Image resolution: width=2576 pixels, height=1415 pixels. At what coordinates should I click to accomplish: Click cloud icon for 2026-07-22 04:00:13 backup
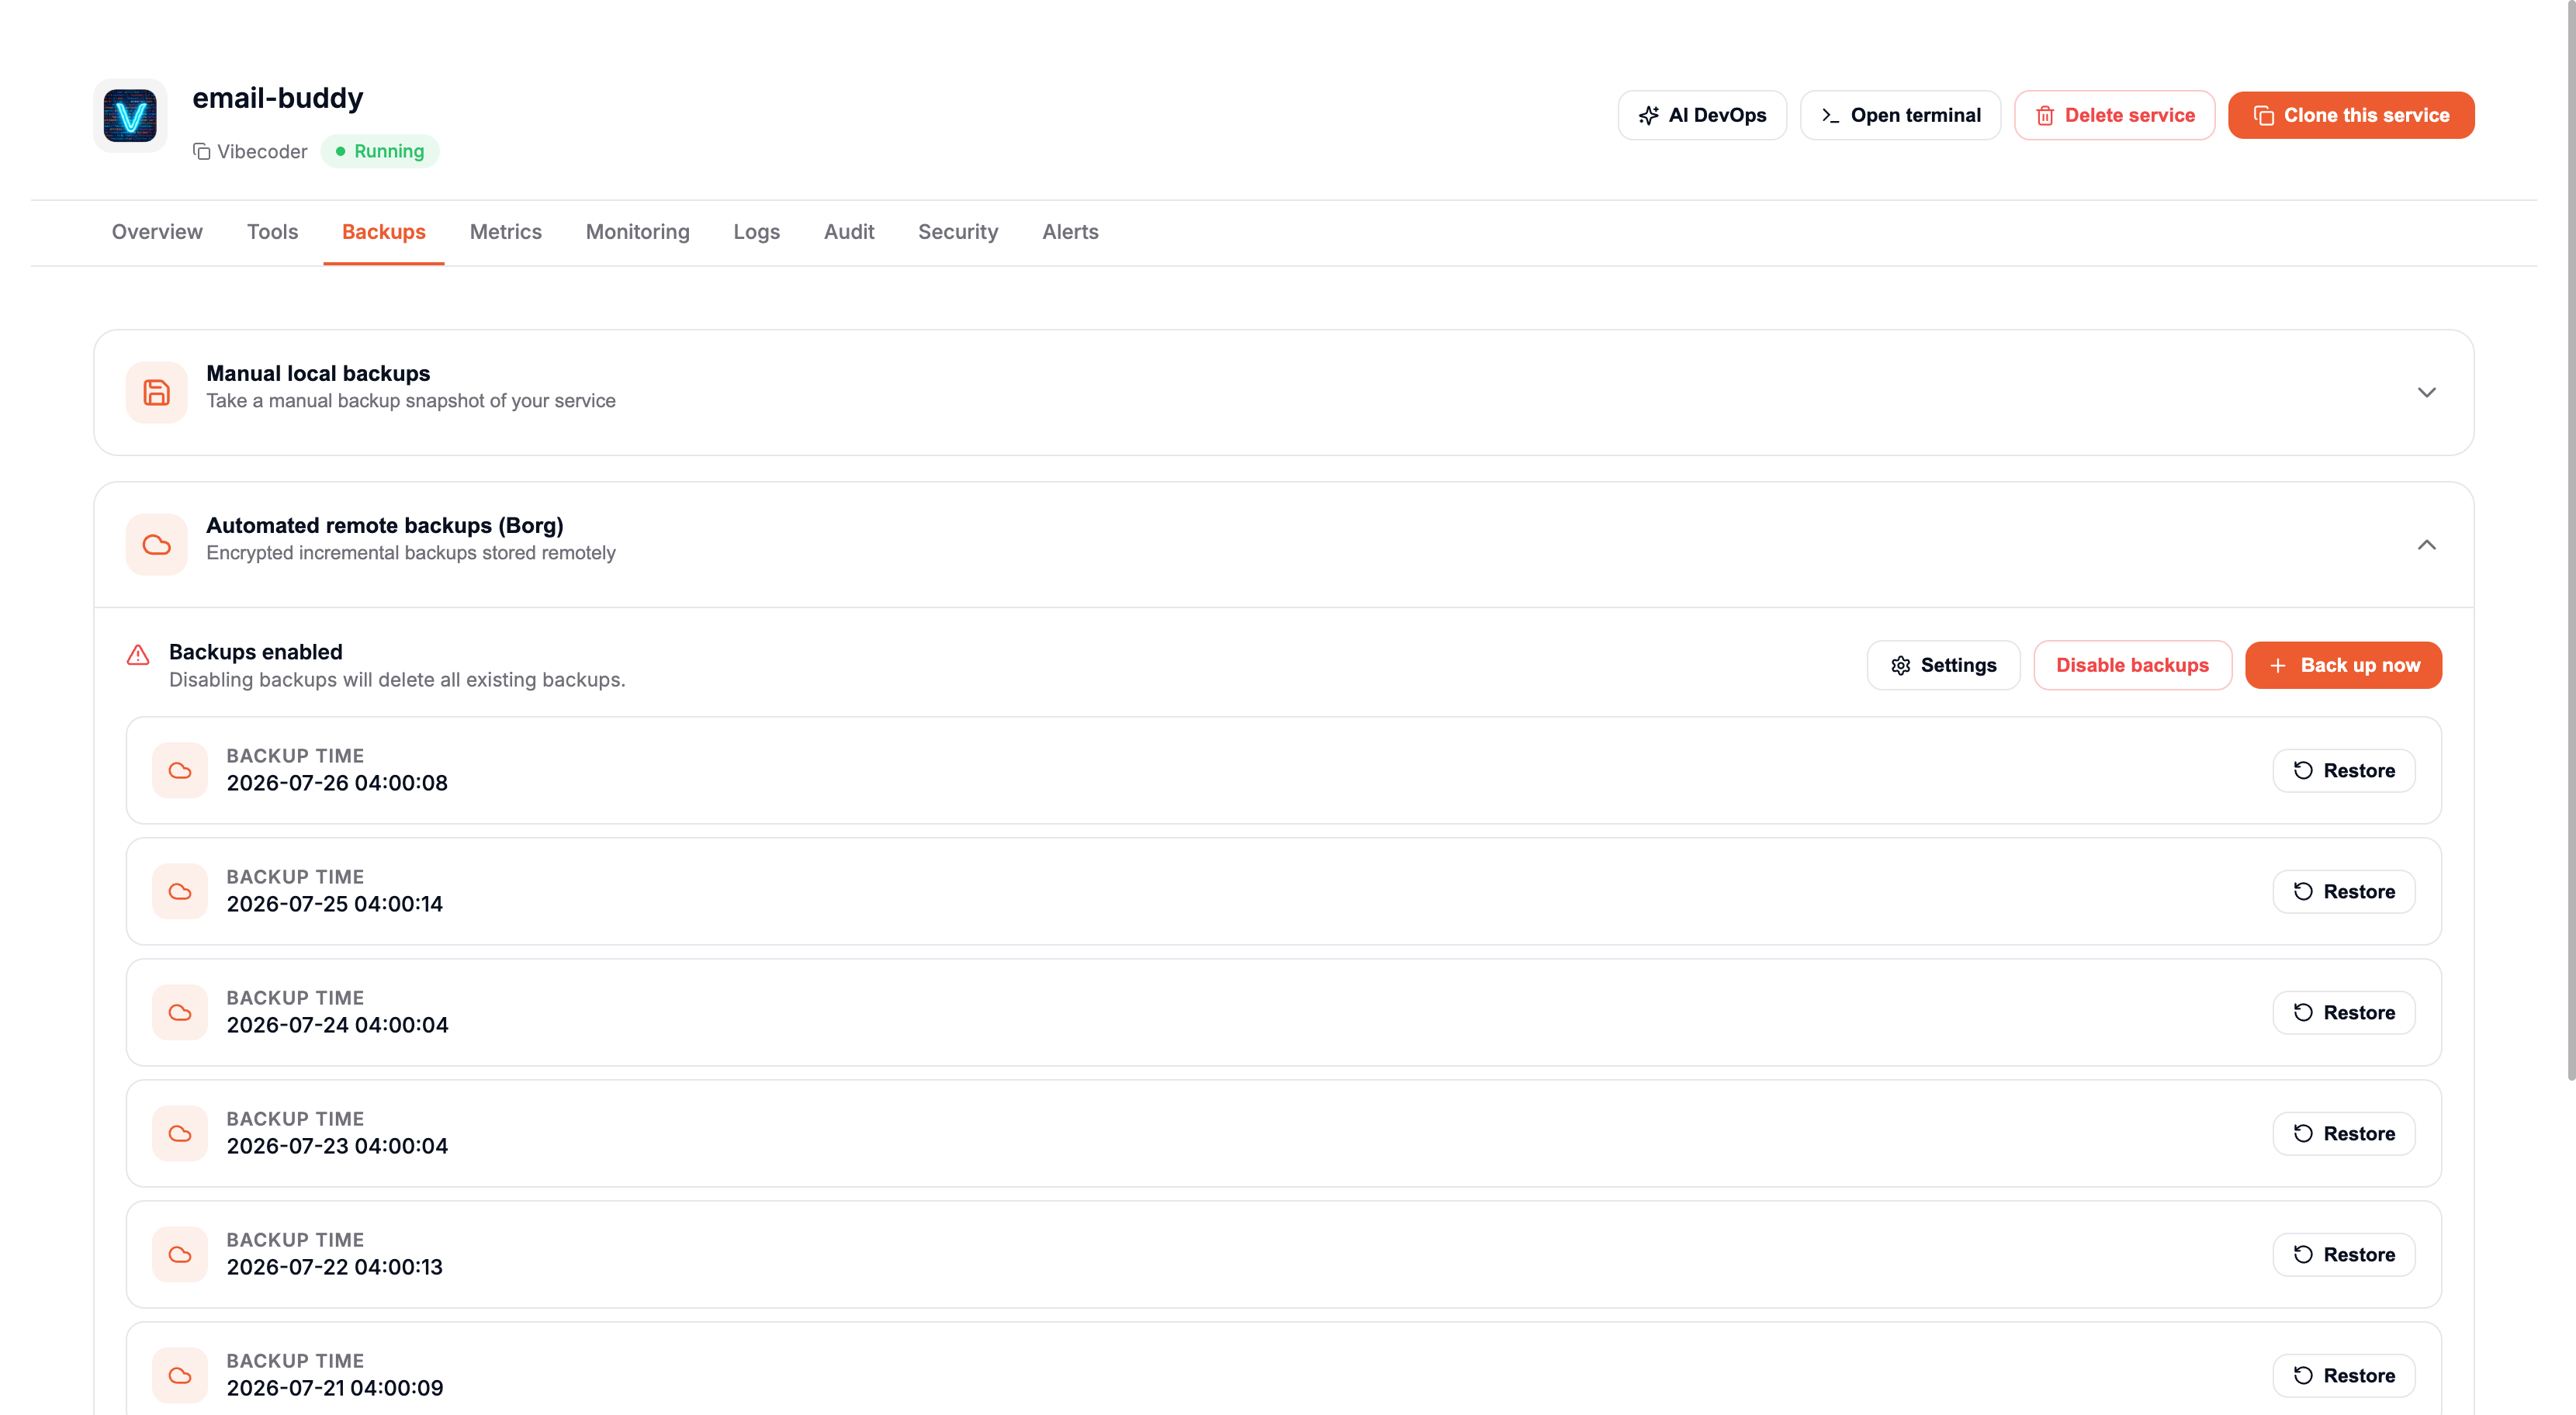(180, 1254)
